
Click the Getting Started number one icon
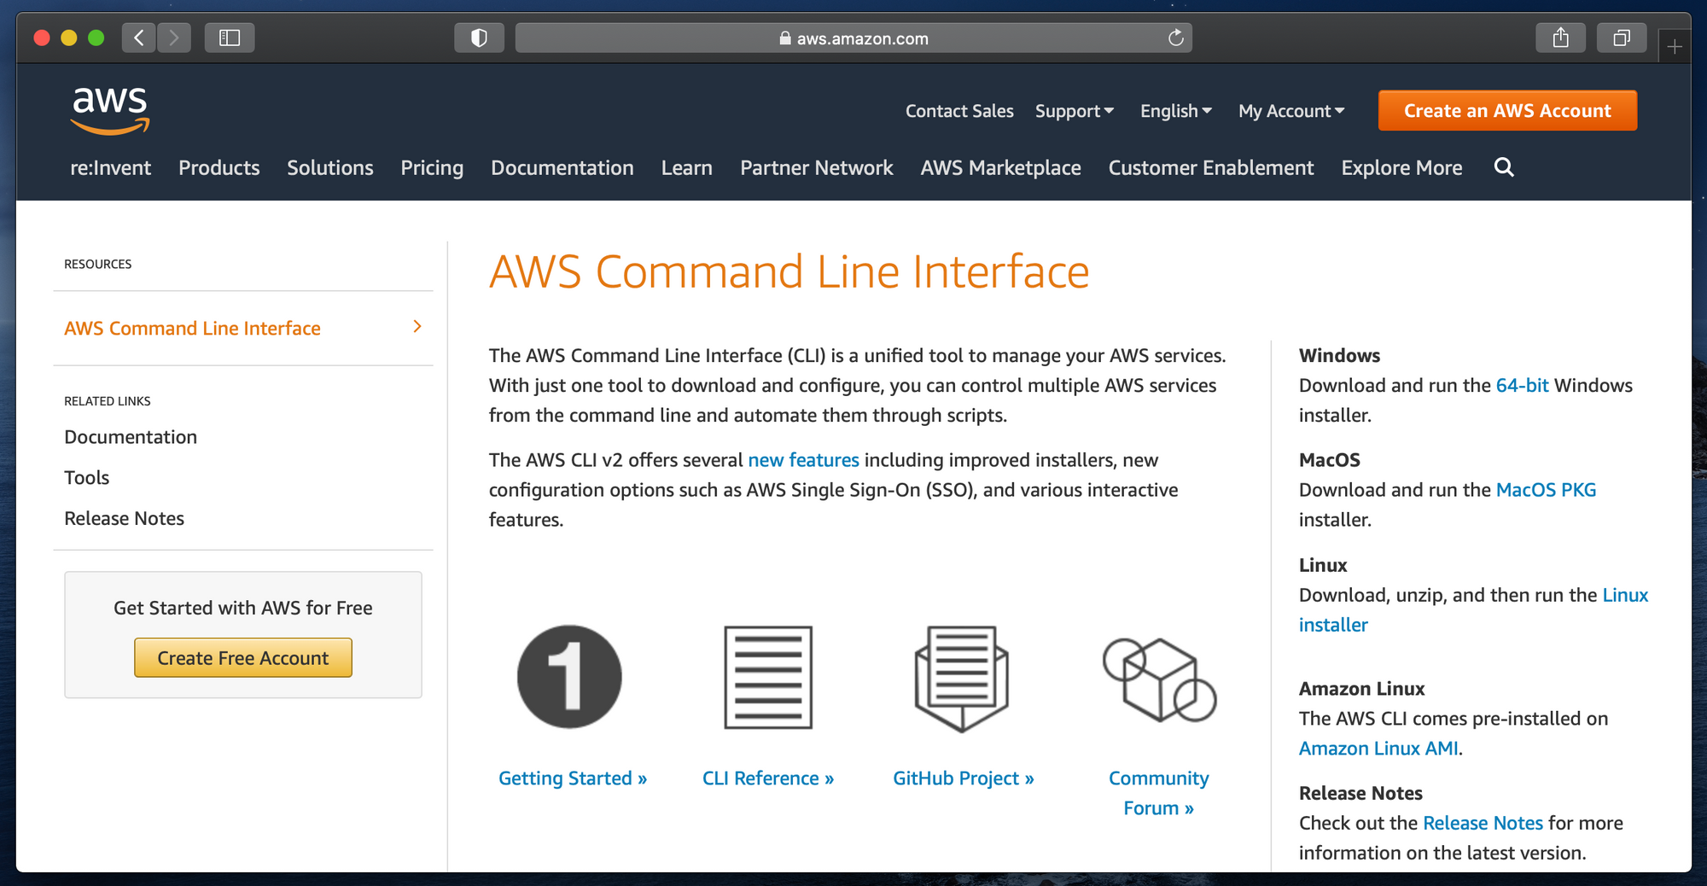tap(569, 677)
